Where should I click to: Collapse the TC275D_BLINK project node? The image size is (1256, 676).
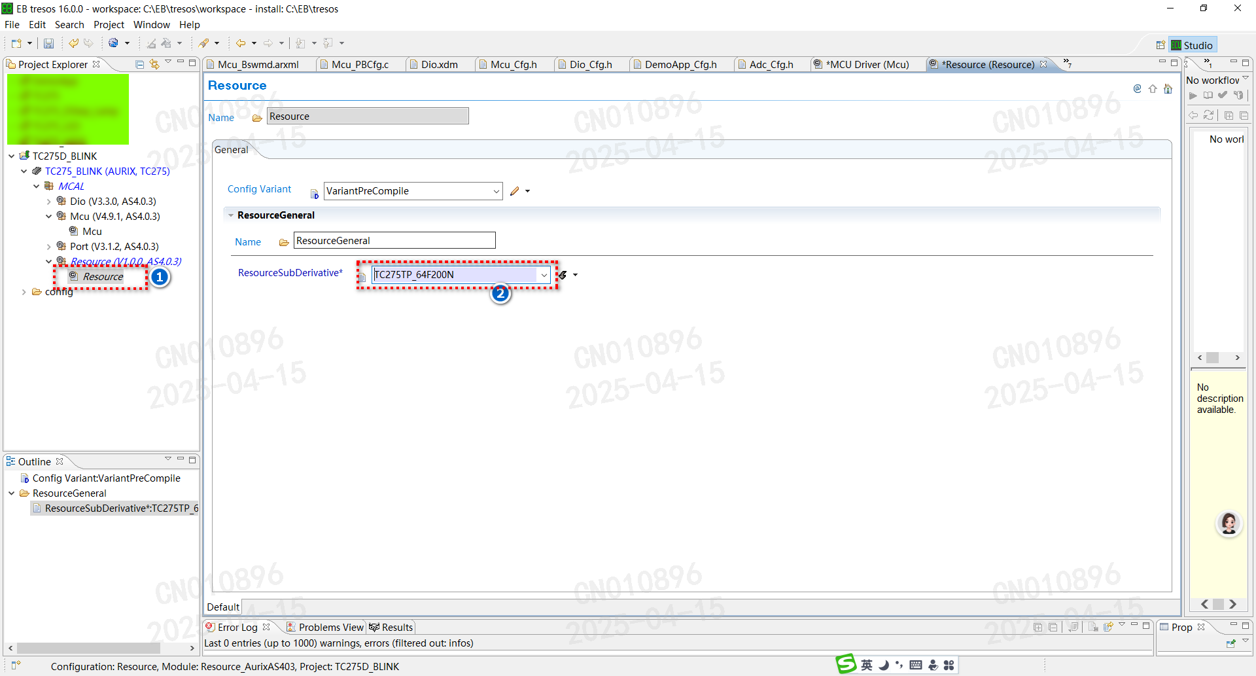(12, 156)
